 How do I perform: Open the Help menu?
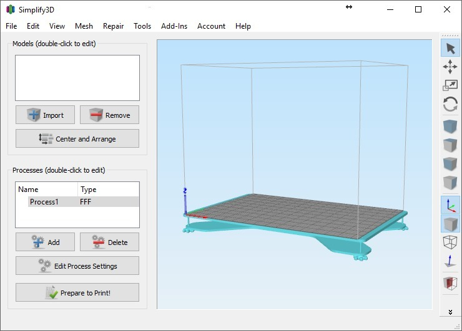(243, 26)
